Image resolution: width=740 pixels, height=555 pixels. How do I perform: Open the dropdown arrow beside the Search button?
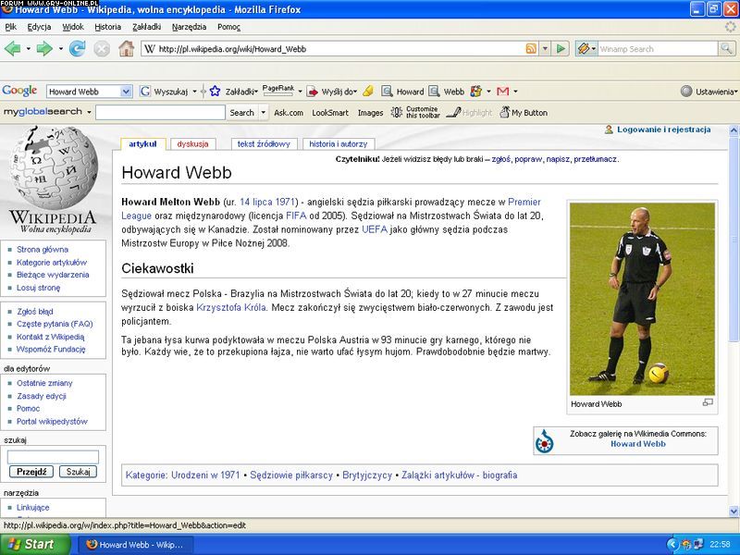[x=264, y=112]
